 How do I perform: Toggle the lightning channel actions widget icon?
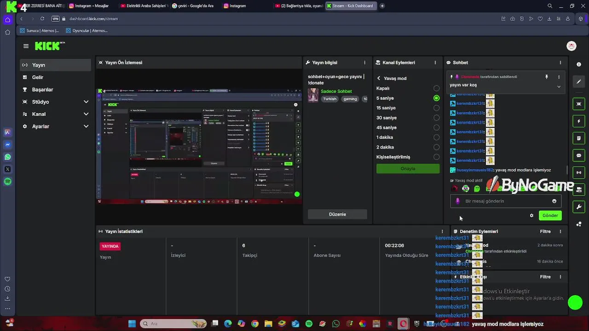click(579, 121)
